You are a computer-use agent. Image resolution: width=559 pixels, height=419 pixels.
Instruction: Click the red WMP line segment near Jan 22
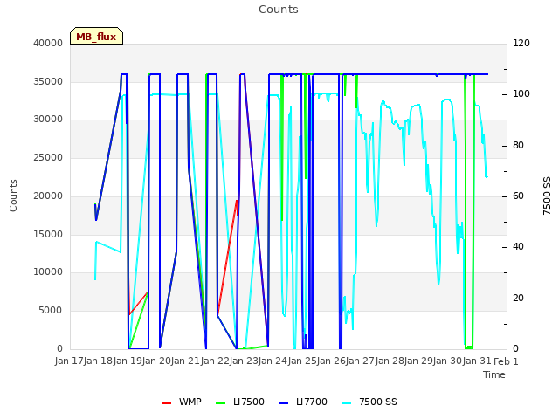tap(227, 258)
